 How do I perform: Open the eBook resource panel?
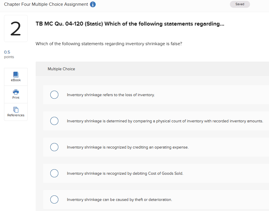16,77
